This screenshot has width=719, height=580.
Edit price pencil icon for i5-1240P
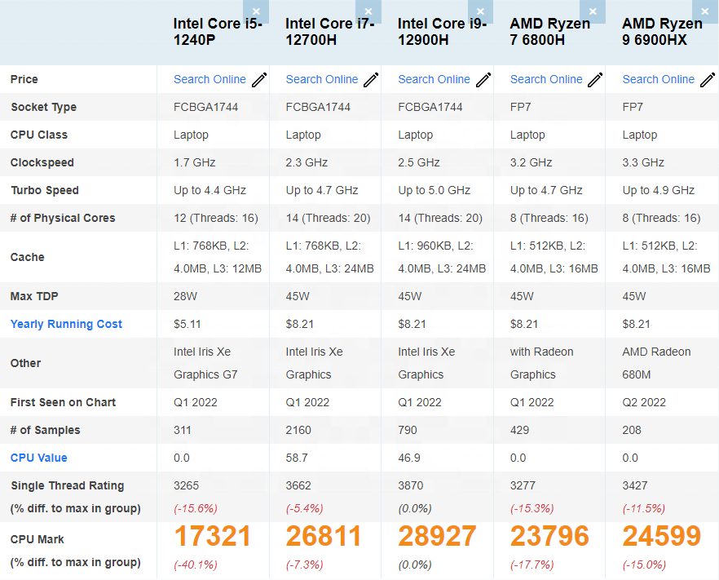coord(259,79)
